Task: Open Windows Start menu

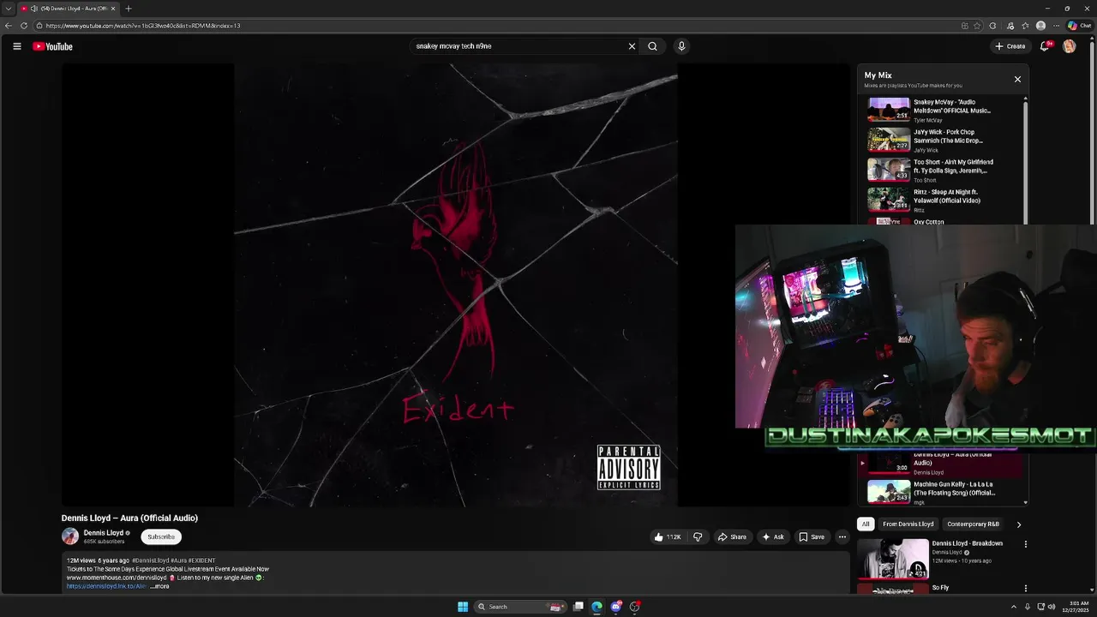Action: pyautogui.click(x=463, y=607)
